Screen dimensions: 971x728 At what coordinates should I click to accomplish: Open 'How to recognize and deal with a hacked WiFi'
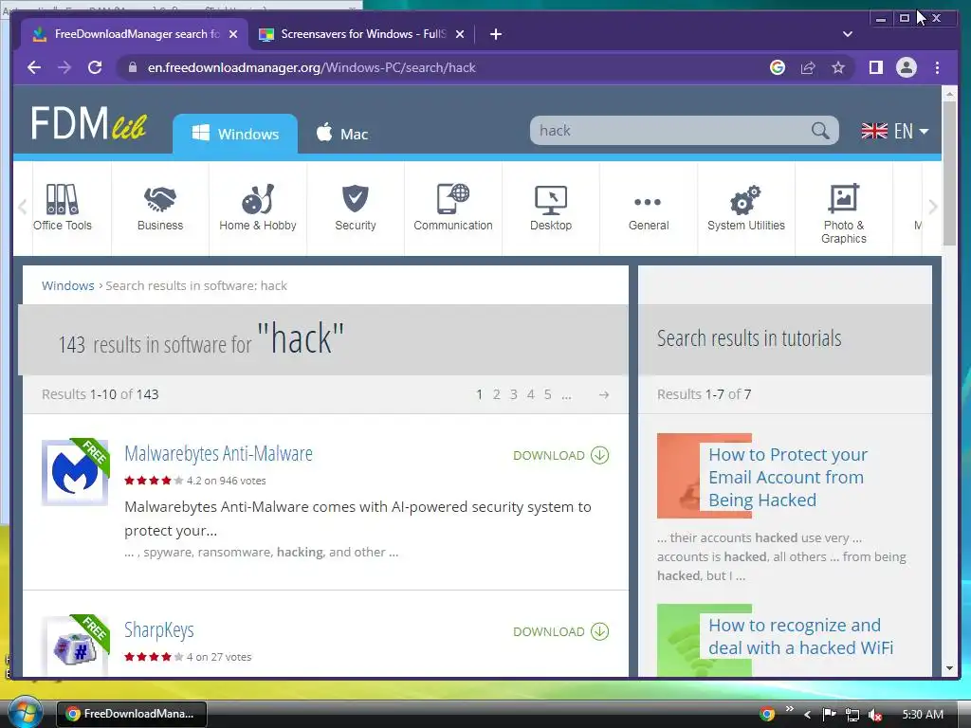point(800,636)
